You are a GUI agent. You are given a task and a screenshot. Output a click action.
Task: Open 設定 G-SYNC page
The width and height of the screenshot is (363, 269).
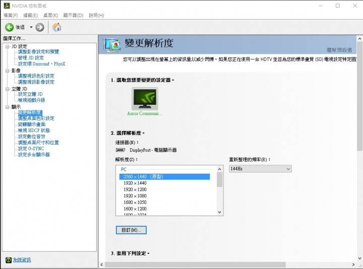pyautogui.click(x=31, y=148)
